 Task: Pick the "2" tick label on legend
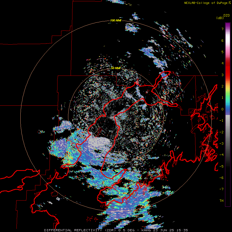pos(222,86)
